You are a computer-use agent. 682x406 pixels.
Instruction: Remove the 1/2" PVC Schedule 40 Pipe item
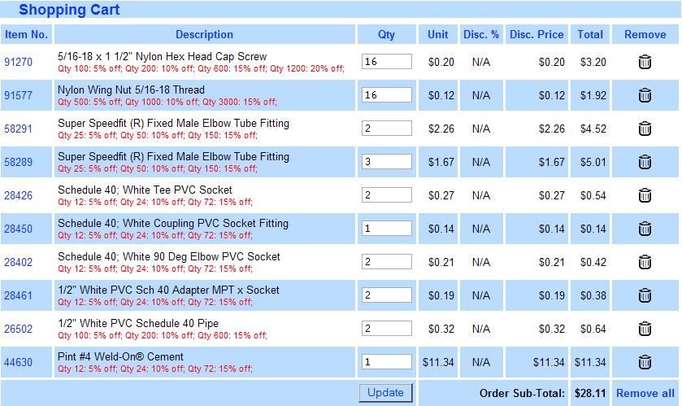[x=645, y=329]
